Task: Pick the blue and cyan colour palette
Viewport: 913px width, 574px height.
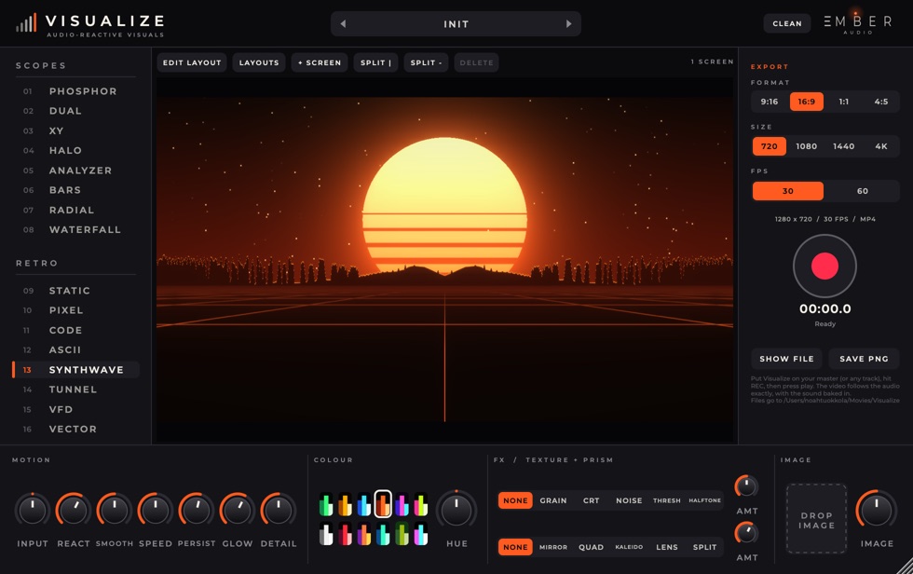Action: [364, 504]
